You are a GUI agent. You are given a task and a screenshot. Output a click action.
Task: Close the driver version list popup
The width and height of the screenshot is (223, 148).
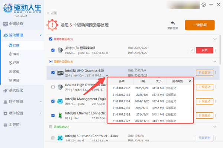click(190, 81)
